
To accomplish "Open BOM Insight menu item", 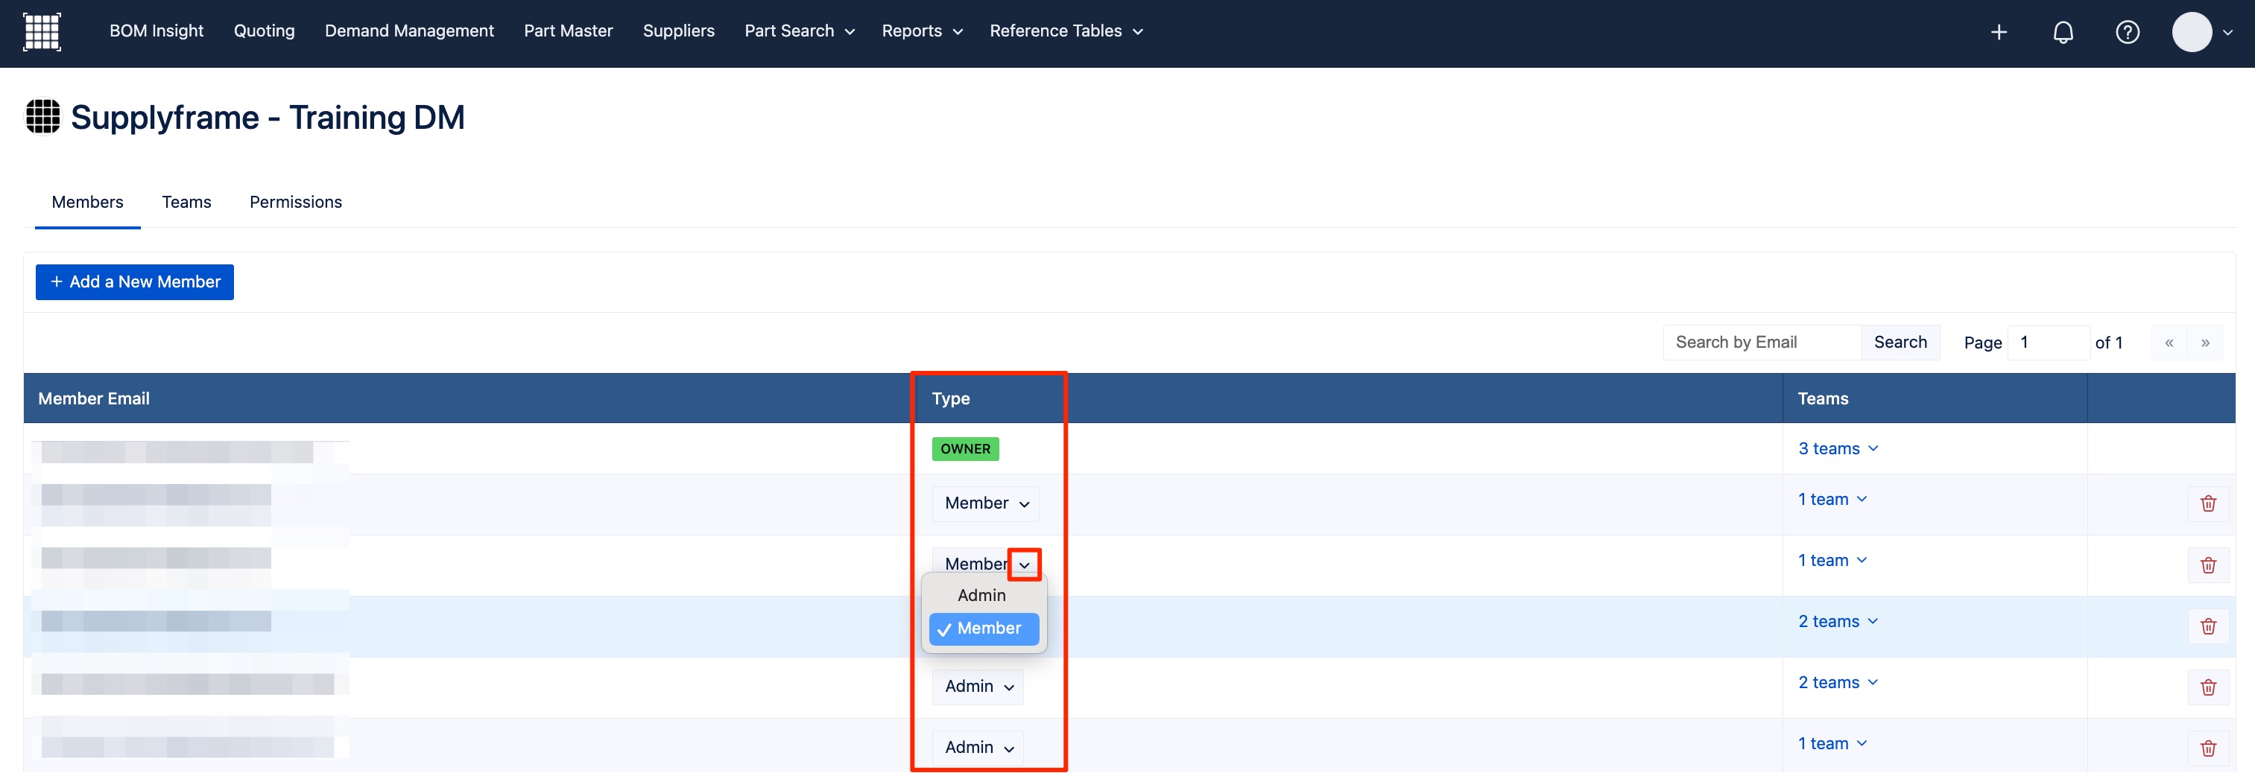I will tap(156, 31).
